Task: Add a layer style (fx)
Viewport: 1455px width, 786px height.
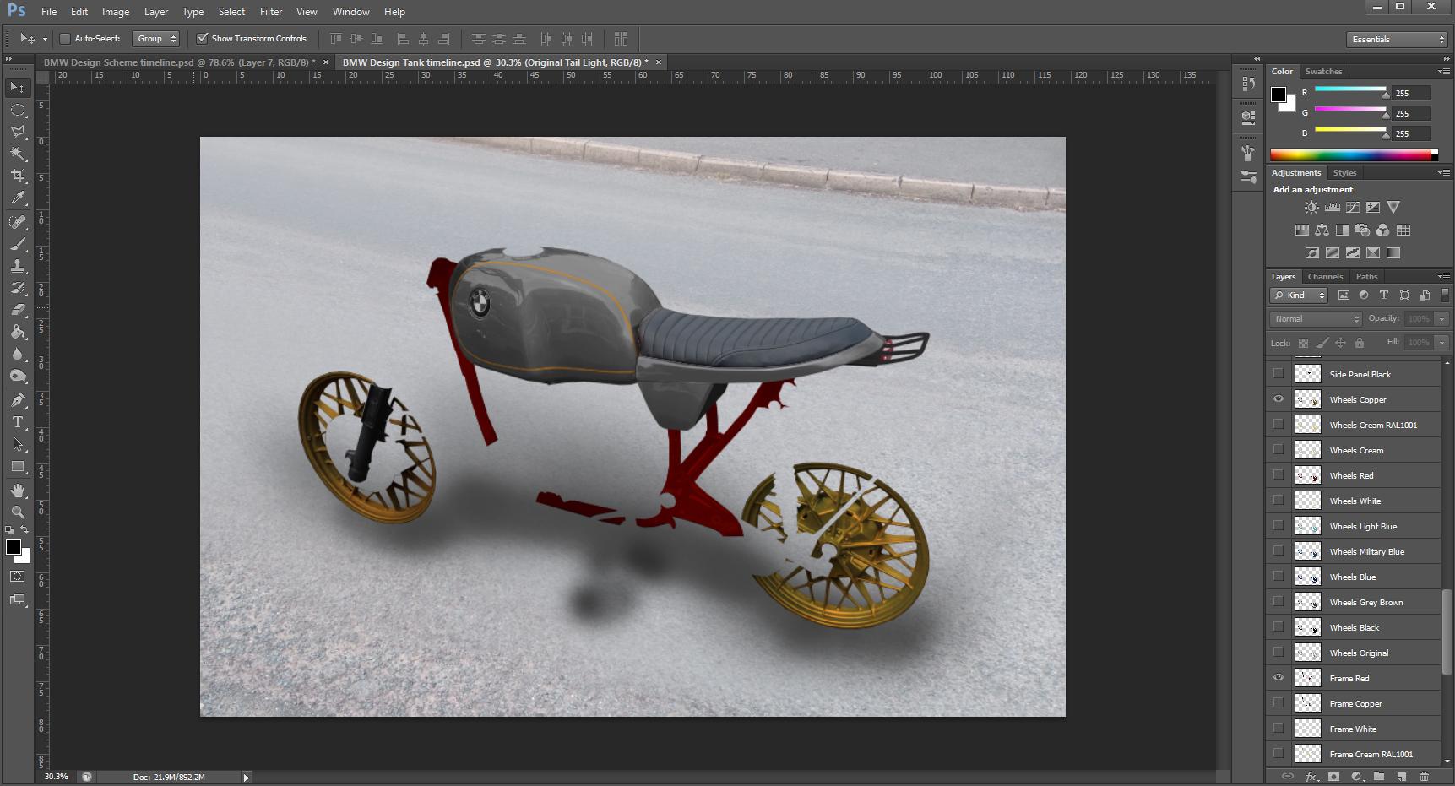Action: click(x=1311, y=777)
